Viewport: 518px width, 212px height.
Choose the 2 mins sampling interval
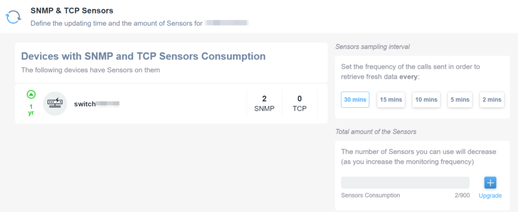(492, 100)
